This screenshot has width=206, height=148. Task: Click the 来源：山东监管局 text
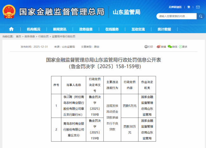(x=65, y=47)
